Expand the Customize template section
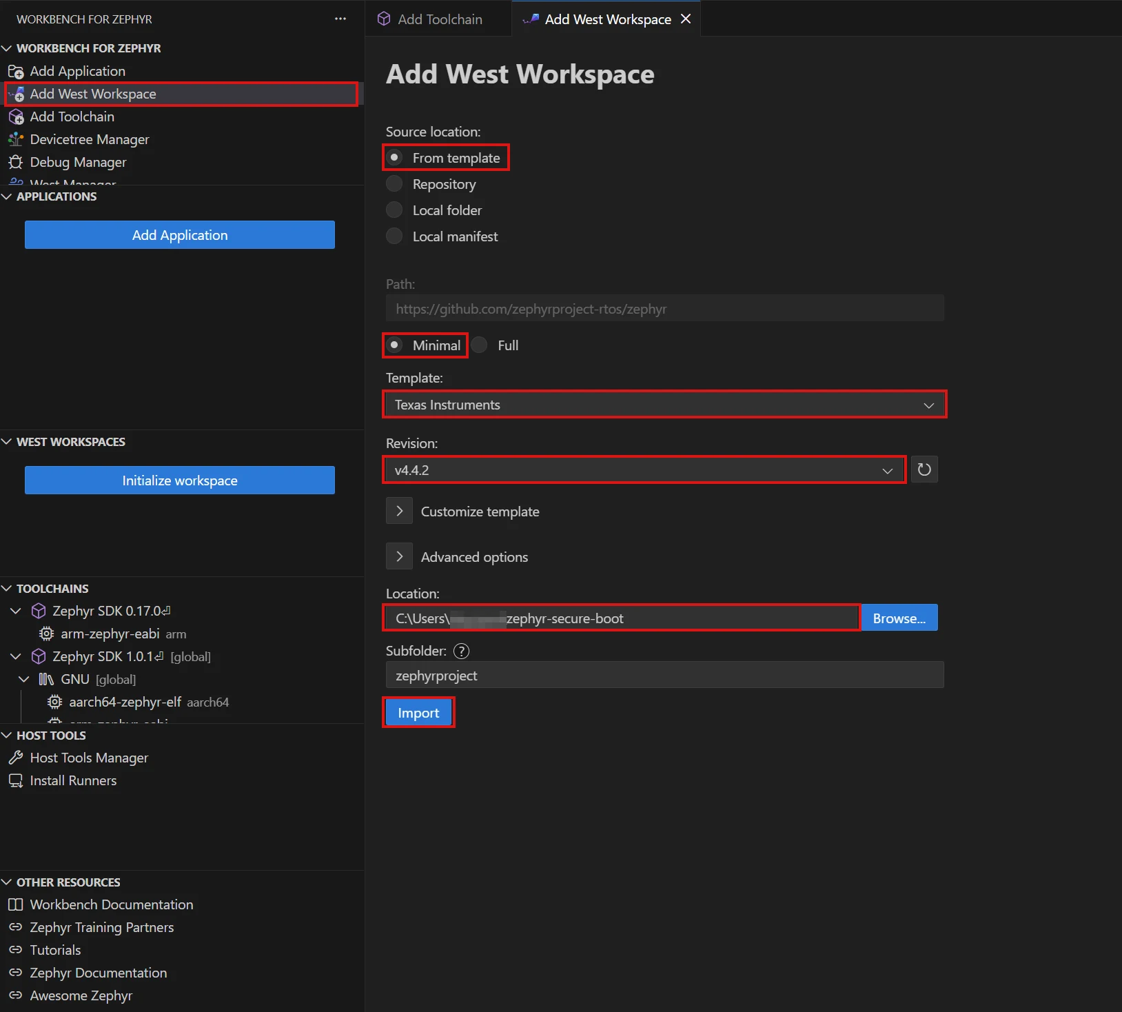Screen dimensions: 1122x1012 [399, 512]
